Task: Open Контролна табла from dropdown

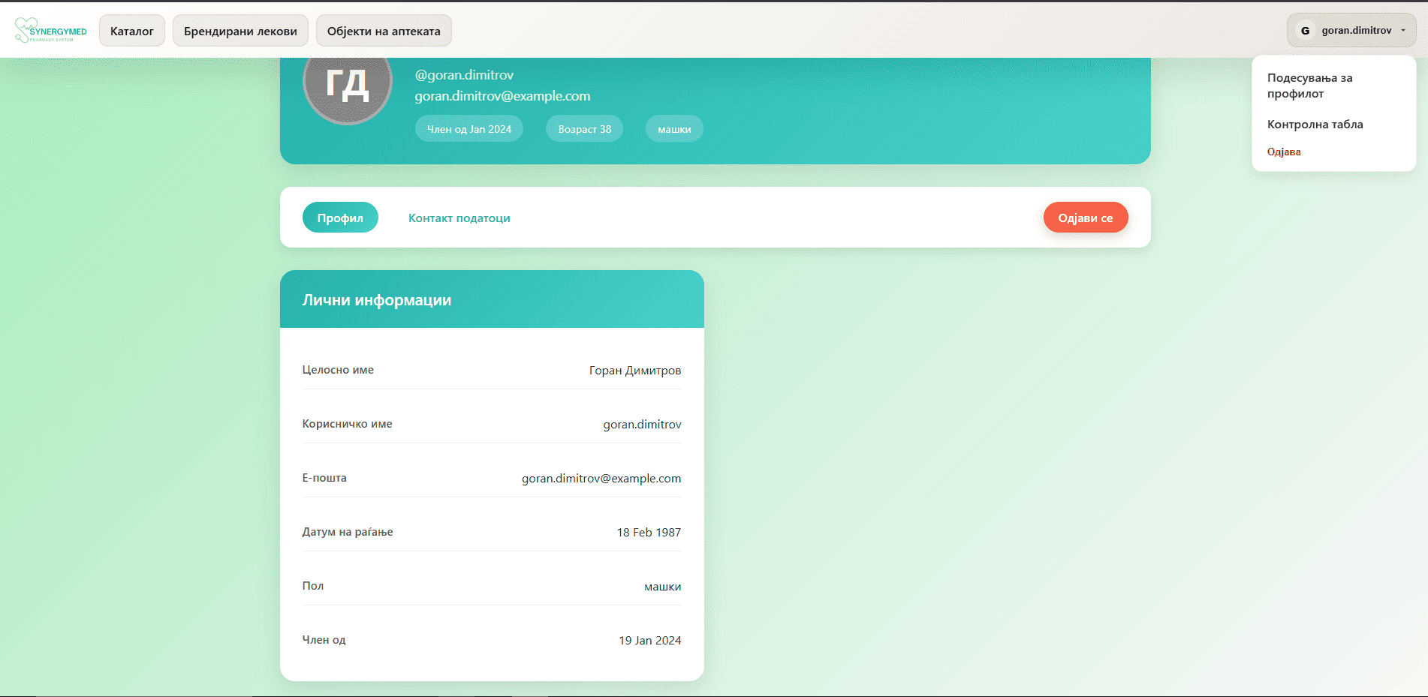Action: pos(1315,125)
